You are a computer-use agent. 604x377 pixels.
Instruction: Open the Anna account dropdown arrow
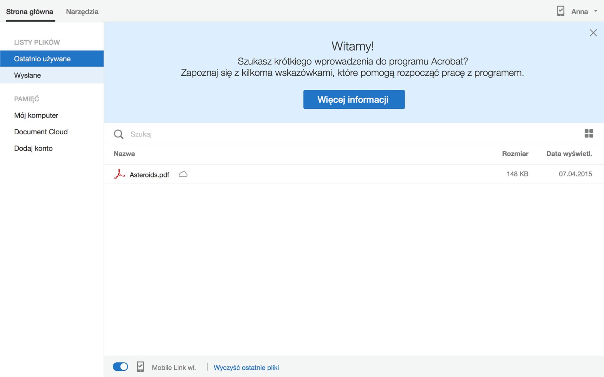596,11
